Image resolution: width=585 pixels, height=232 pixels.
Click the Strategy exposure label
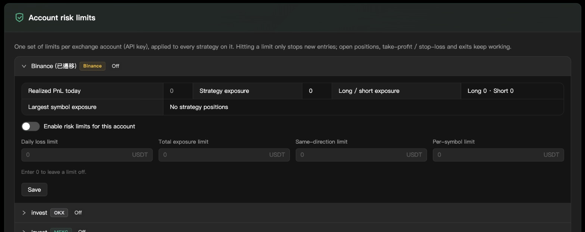(x=224, y=91)
